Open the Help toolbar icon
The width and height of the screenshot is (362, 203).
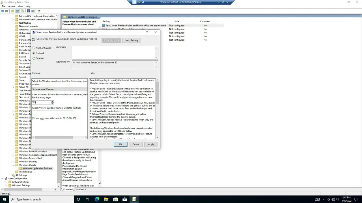pos(28,11)
